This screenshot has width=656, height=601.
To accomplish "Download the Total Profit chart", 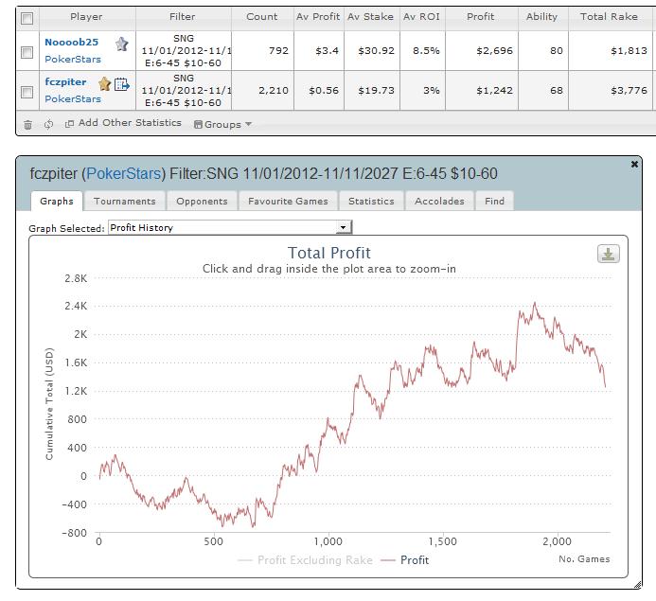I will (609, 254).
